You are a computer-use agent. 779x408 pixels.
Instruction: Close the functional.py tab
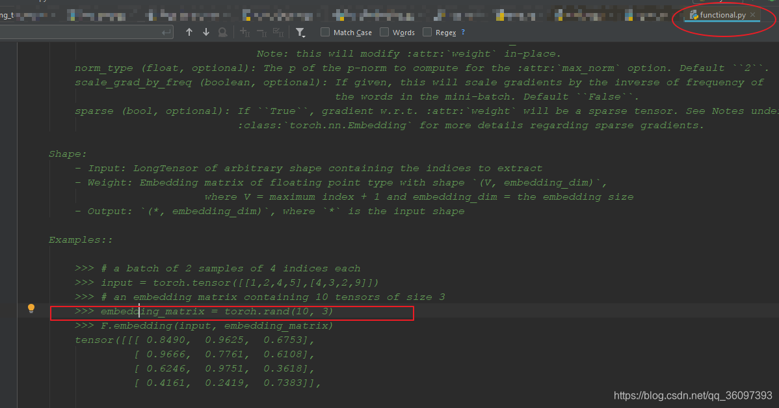tap(753, 15)
